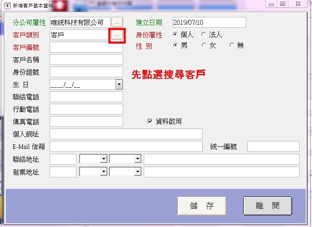Screen dimensions: 312x227
Task: Select 無 gender option
Action: click(x=232, y=45)
